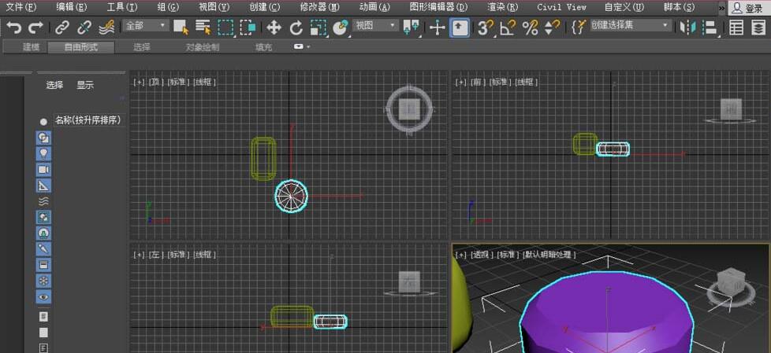The image size is (771, 353).
Task: Toggle the Layer Explorer icon
Action: 758,28
